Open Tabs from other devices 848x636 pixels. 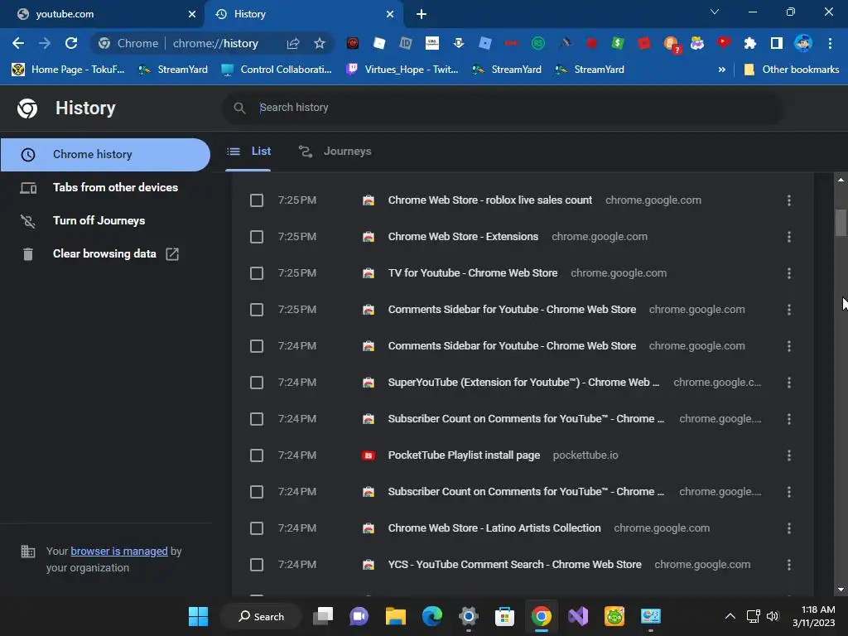pos(105,188)
